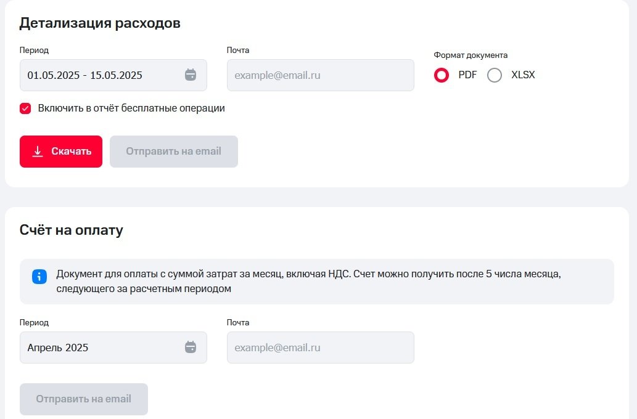637x419 pixels.
Task: Focus the email field in Счёт на оплату
Action: [x=320, y=348]
